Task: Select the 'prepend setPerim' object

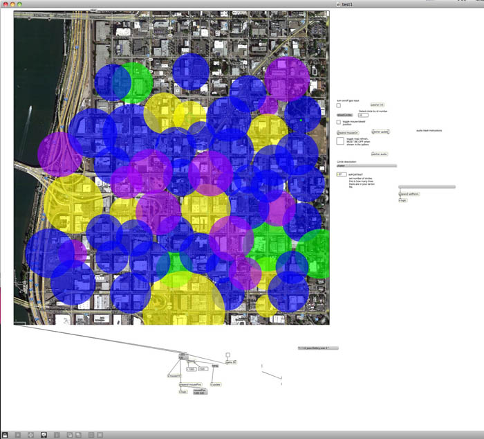Action: 409,194
